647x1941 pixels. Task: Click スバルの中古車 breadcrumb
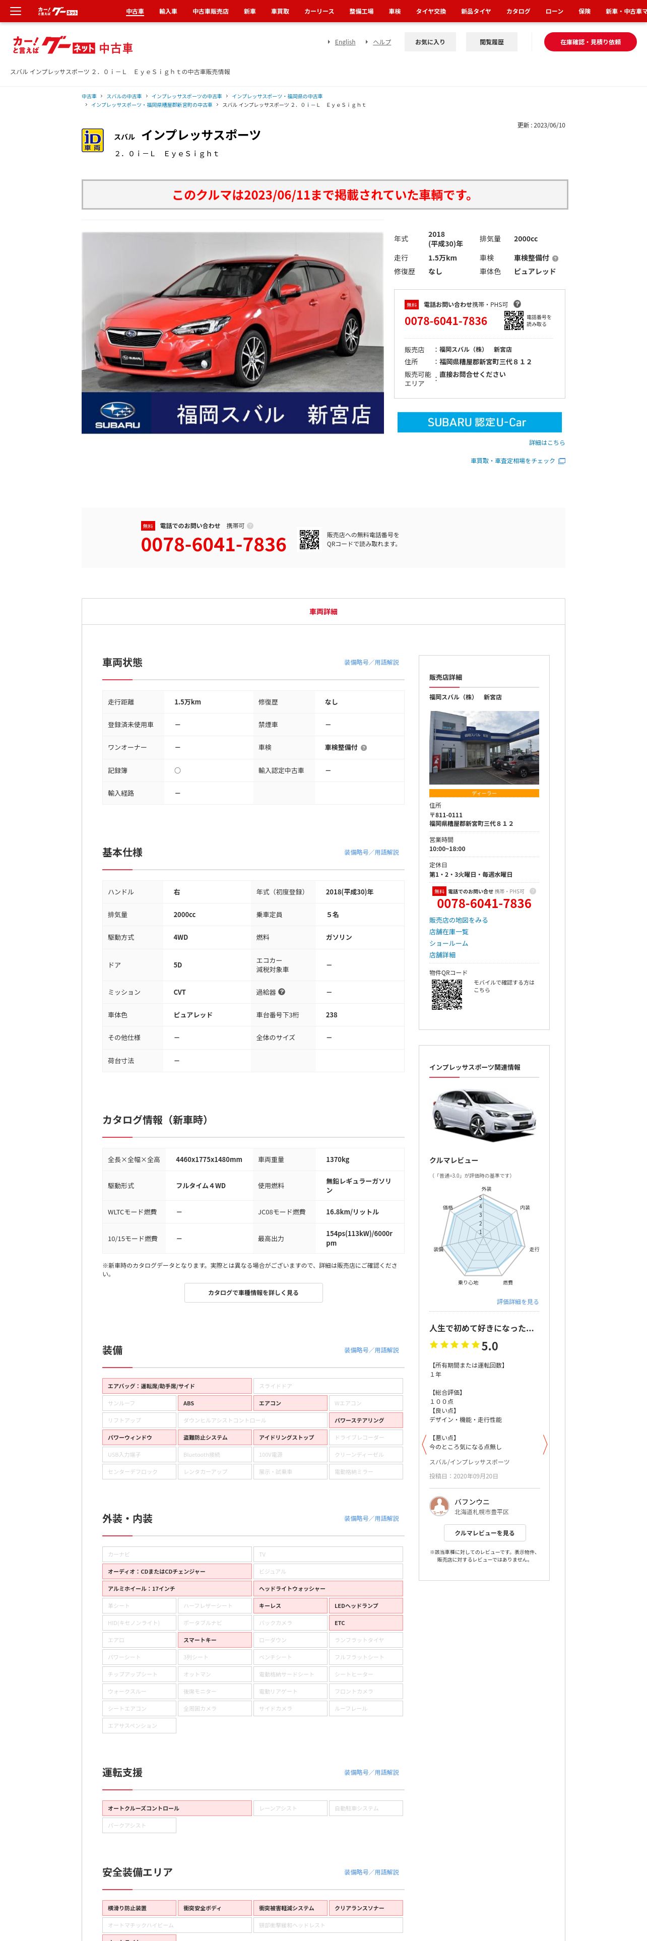tap(124, 96)
